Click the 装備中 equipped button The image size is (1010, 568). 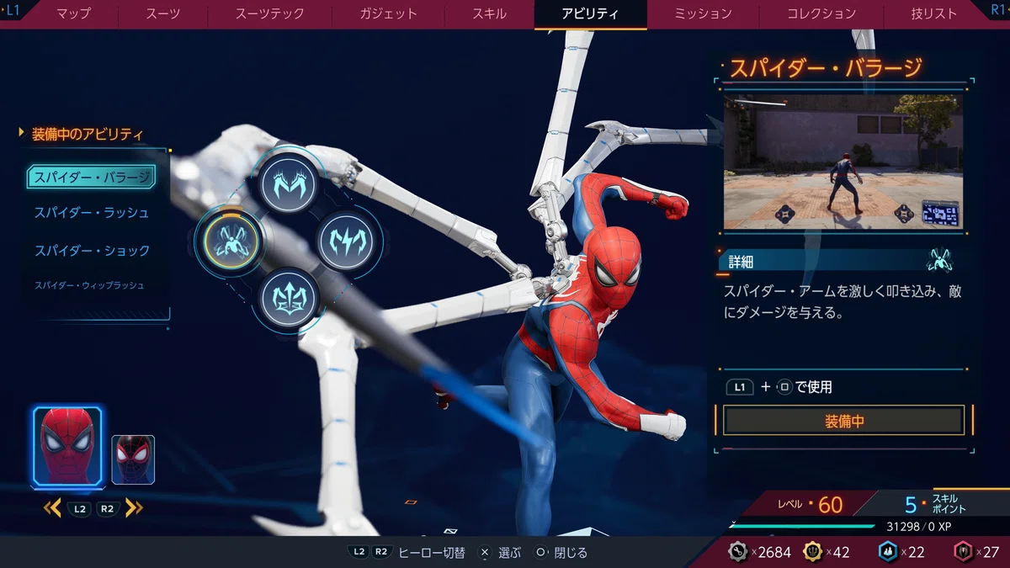(843, 421)
